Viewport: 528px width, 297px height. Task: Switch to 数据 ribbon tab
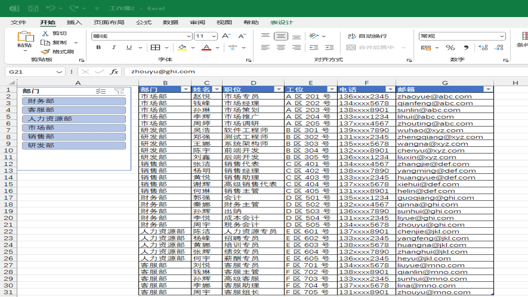point(170,22)
